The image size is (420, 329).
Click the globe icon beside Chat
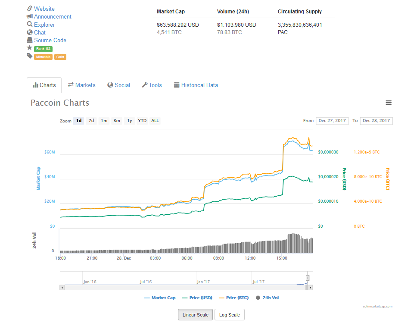(30, 32)
